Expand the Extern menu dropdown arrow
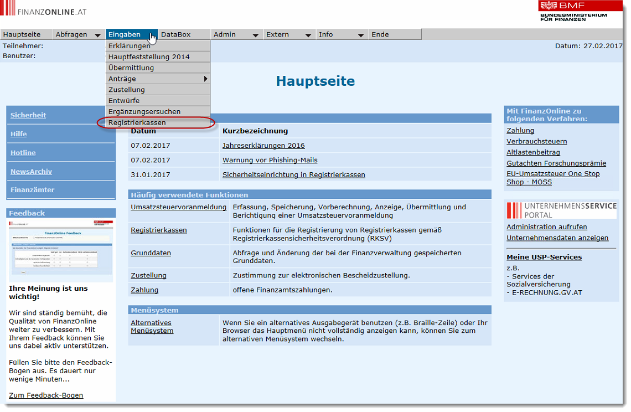The width and height of the screenshot is (631, 412). pyautogui.click(x=308, y=35)
